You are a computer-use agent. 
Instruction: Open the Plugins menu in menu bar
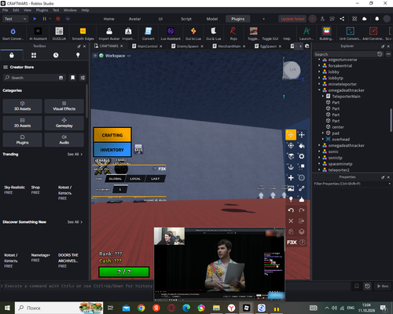point(42,10)
